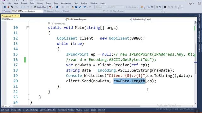Open the feedback icon beside Sign in
202x113 pixels.
(199, 3)
